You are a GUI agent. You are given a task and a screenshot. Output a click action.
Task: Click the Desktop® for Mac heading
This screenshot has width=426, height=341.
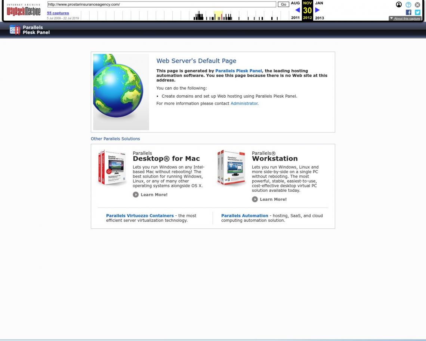[166, 159]
